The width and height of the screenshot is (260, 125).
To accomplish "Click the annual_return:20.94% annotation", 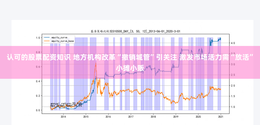I will (x=66, y=104).
